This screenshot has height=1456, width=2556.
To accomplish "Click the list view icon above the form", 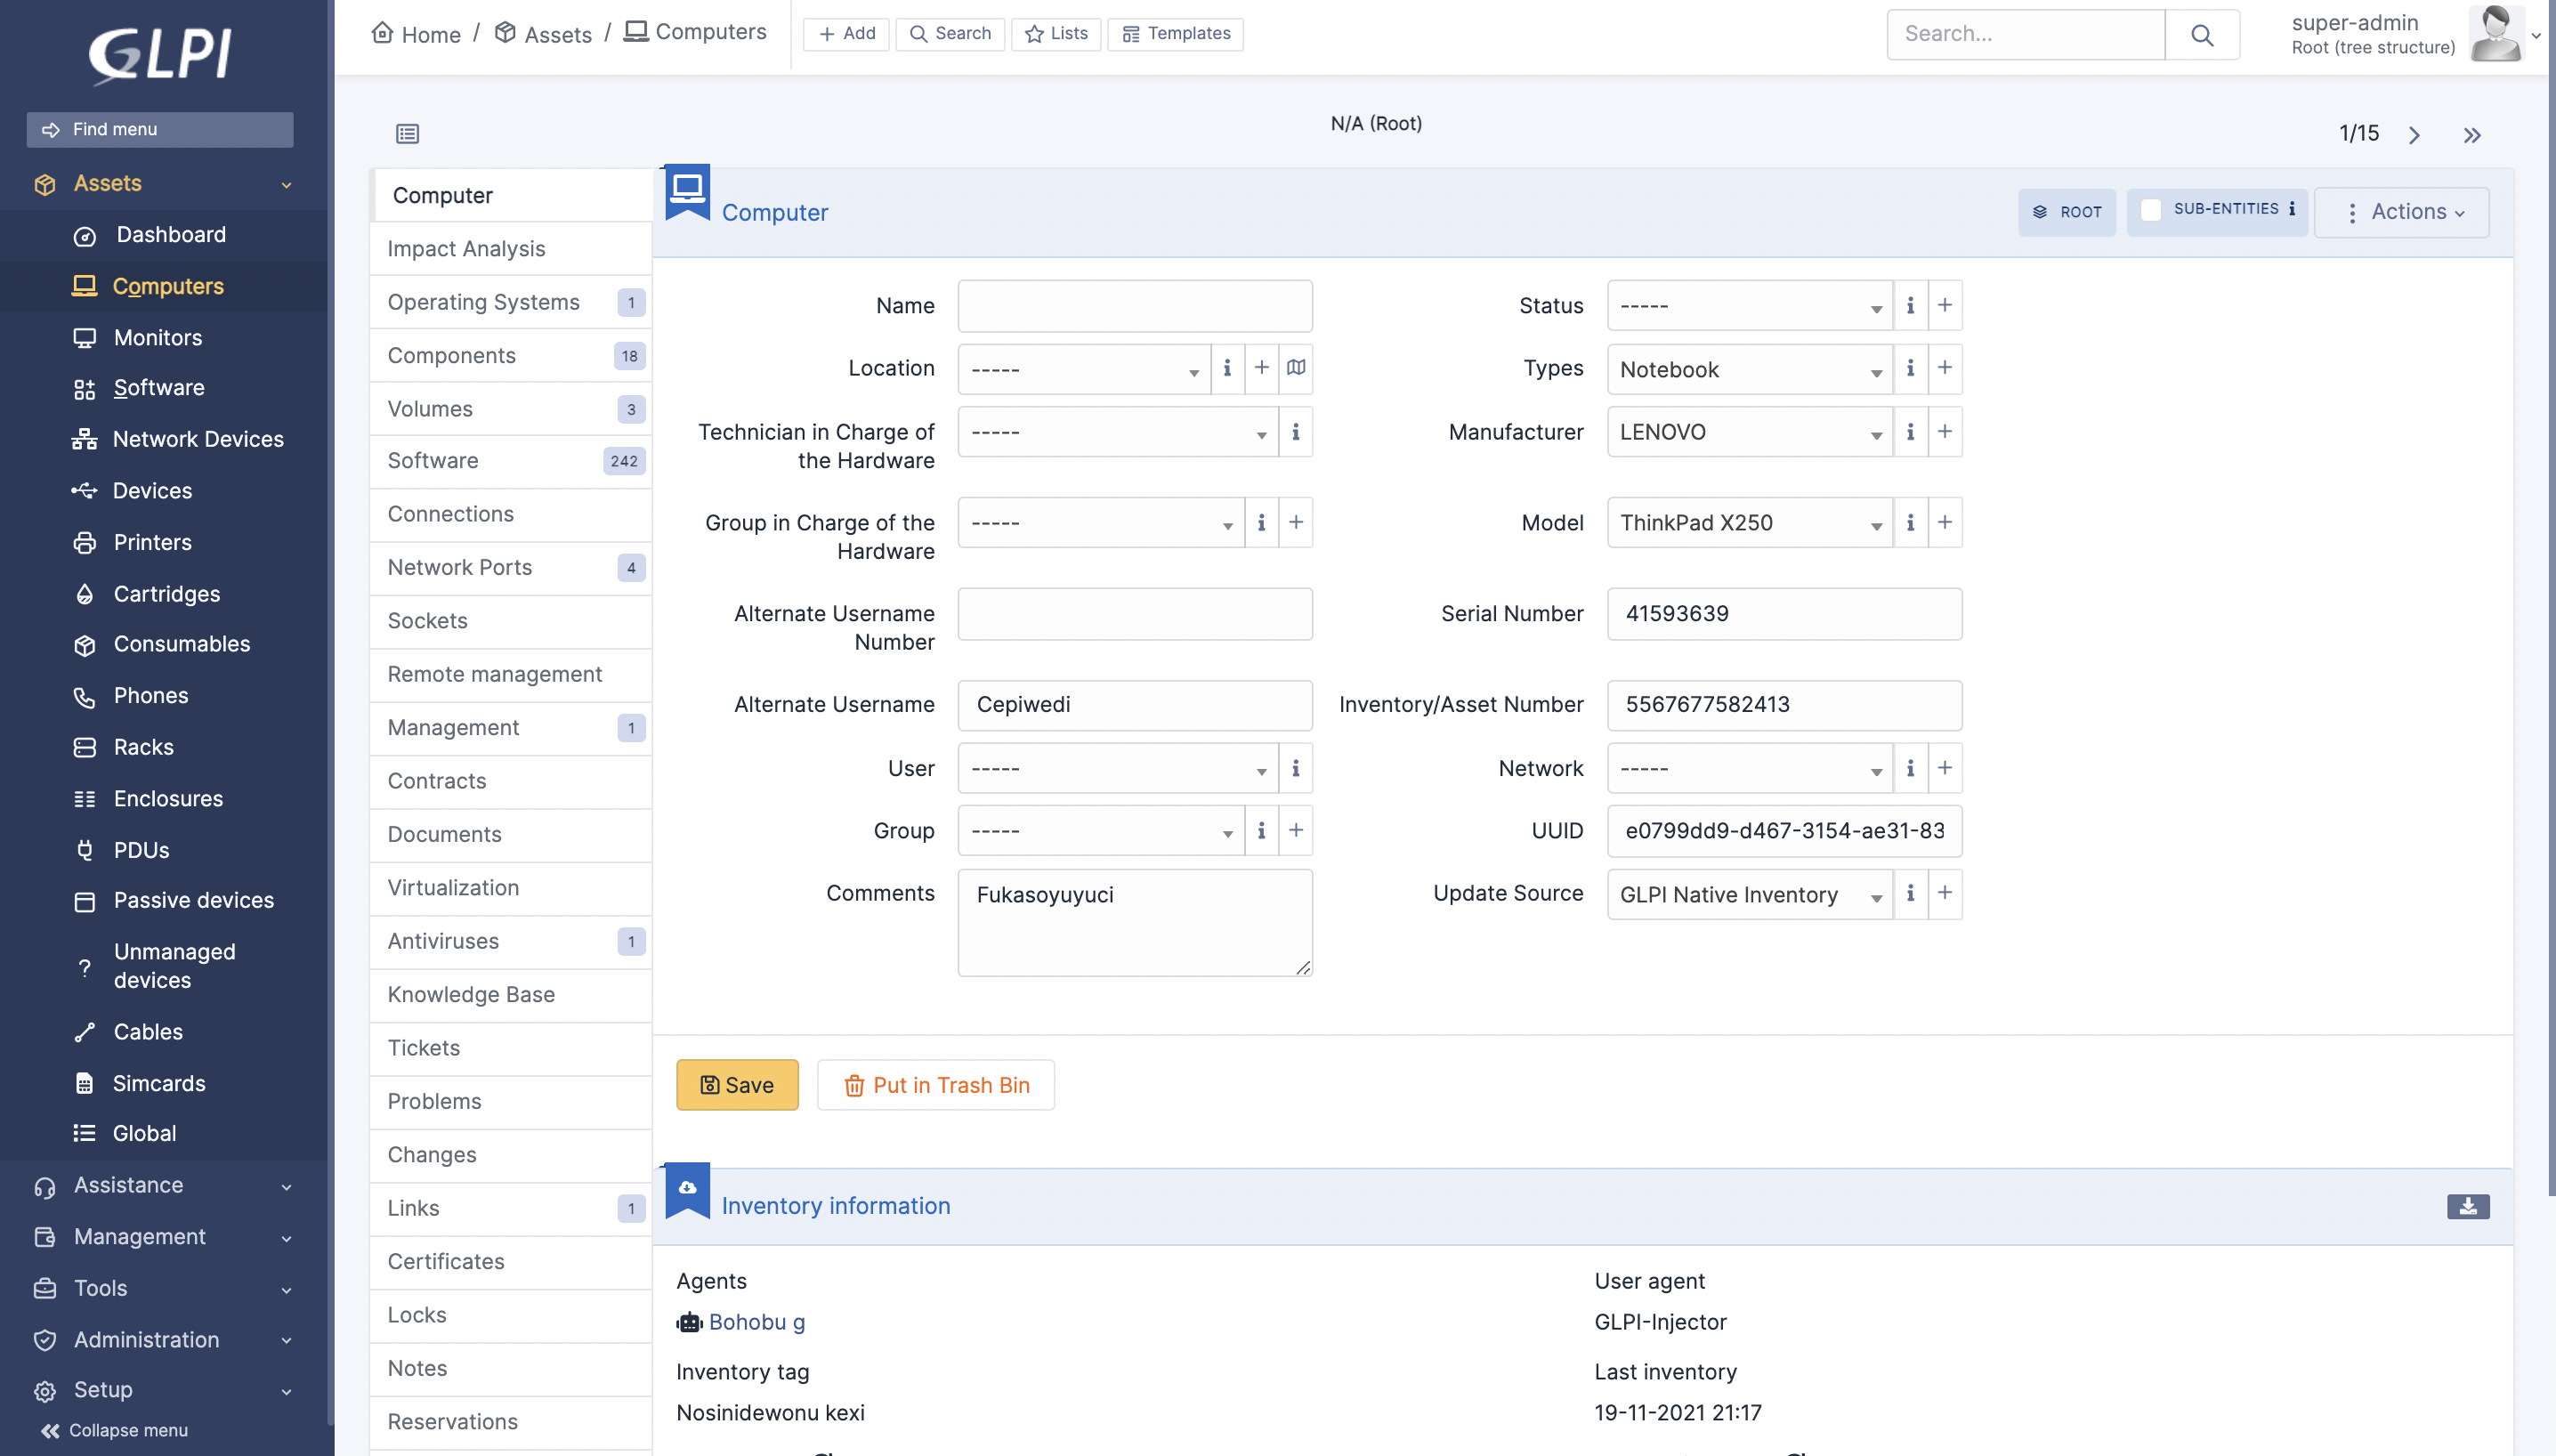I will (406, 133).
